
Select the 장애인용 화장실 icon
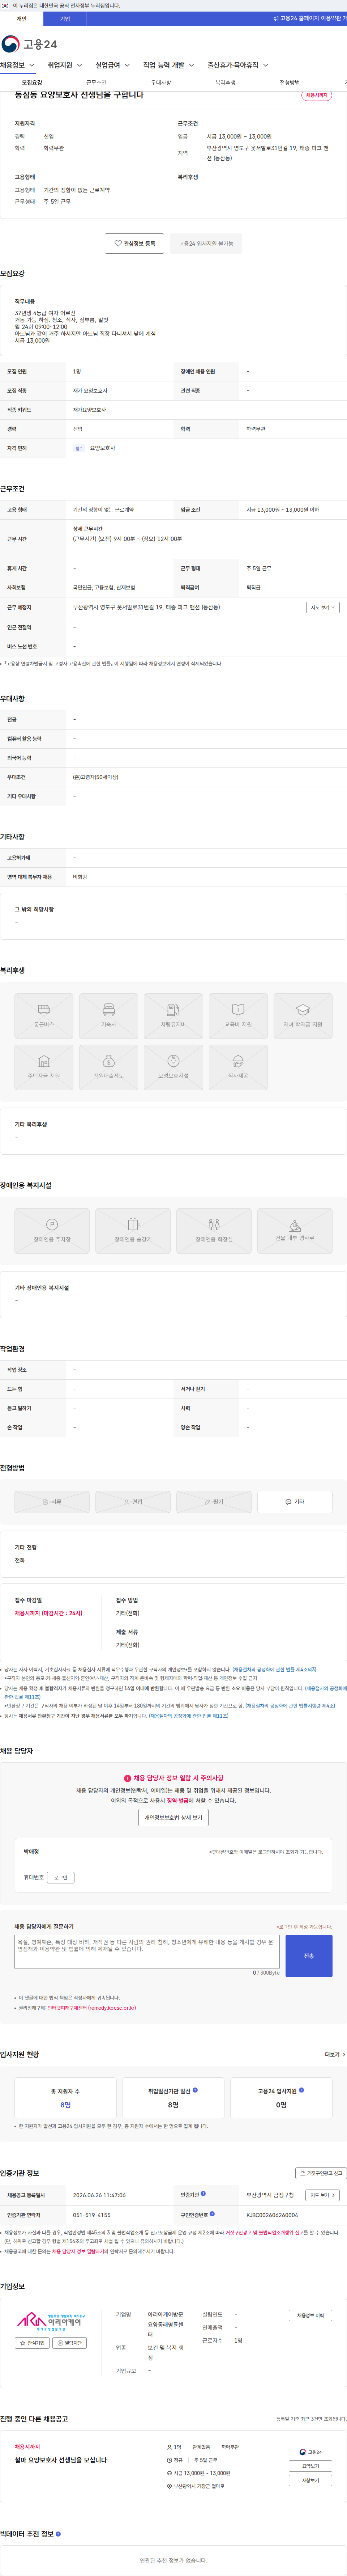[214, 1231]
